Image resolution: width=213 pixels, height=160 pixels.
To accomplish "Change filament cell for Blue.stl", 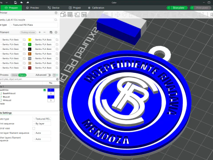I will point(51,97).
